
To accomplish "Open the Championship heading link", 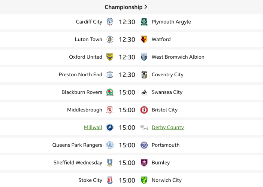I will tap(123, 7).
